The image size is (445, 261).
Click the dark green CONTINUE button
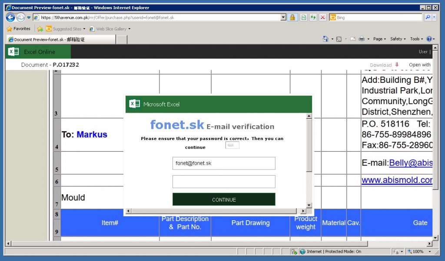tap(224, 199)
